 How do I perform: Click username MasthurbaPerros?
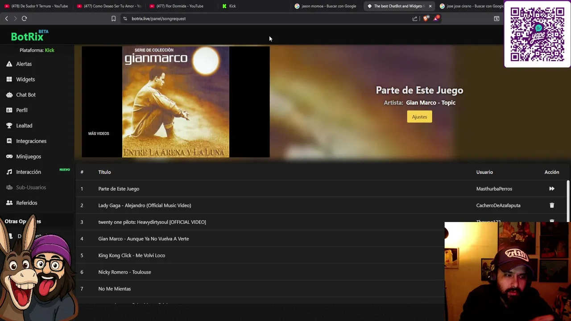(494, 189)
